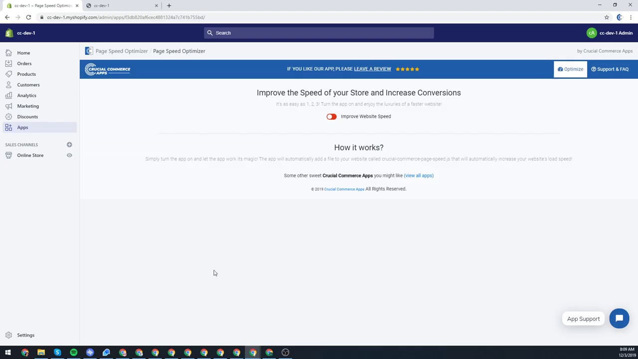Open a new browser tab
638x359 pixels.
click(169, 5)
